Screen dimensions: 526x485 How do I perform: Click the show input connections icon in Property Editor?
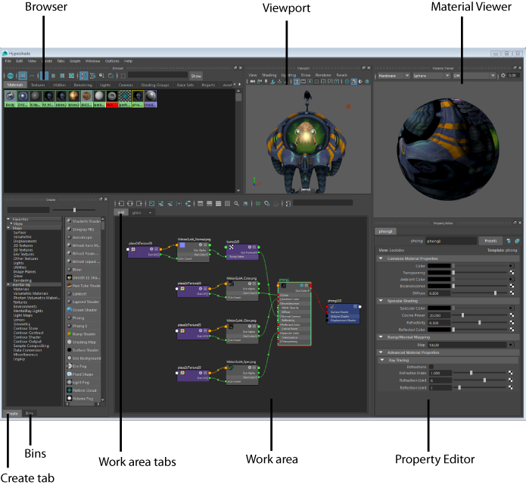tap(509, 241)
